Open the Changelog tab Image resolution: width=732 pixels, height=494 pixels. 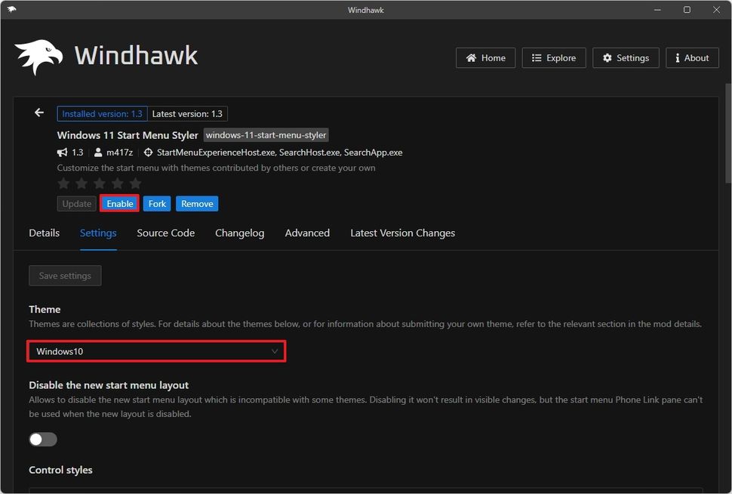pyautogui.click(x=239, y=233)
